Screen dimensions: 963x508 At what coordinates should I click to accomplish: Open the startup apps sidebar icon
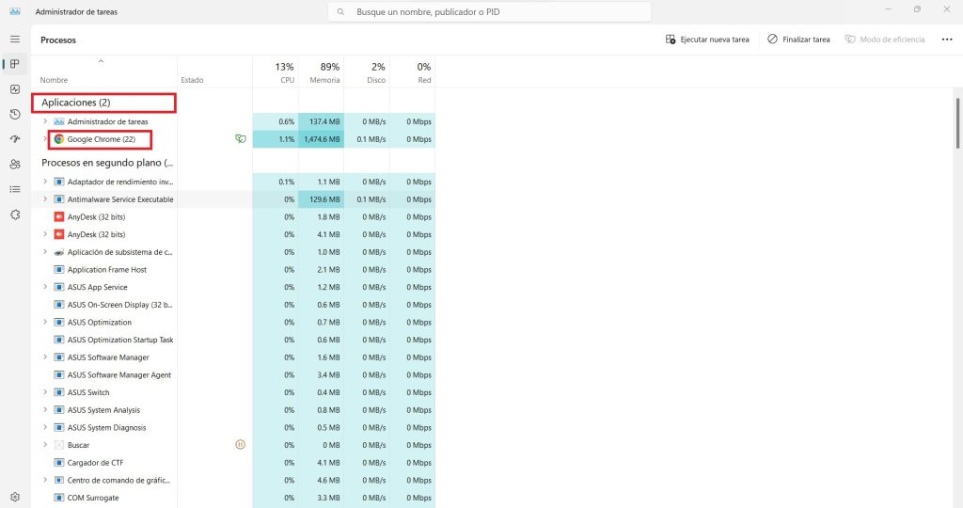(x=15, y=139)
